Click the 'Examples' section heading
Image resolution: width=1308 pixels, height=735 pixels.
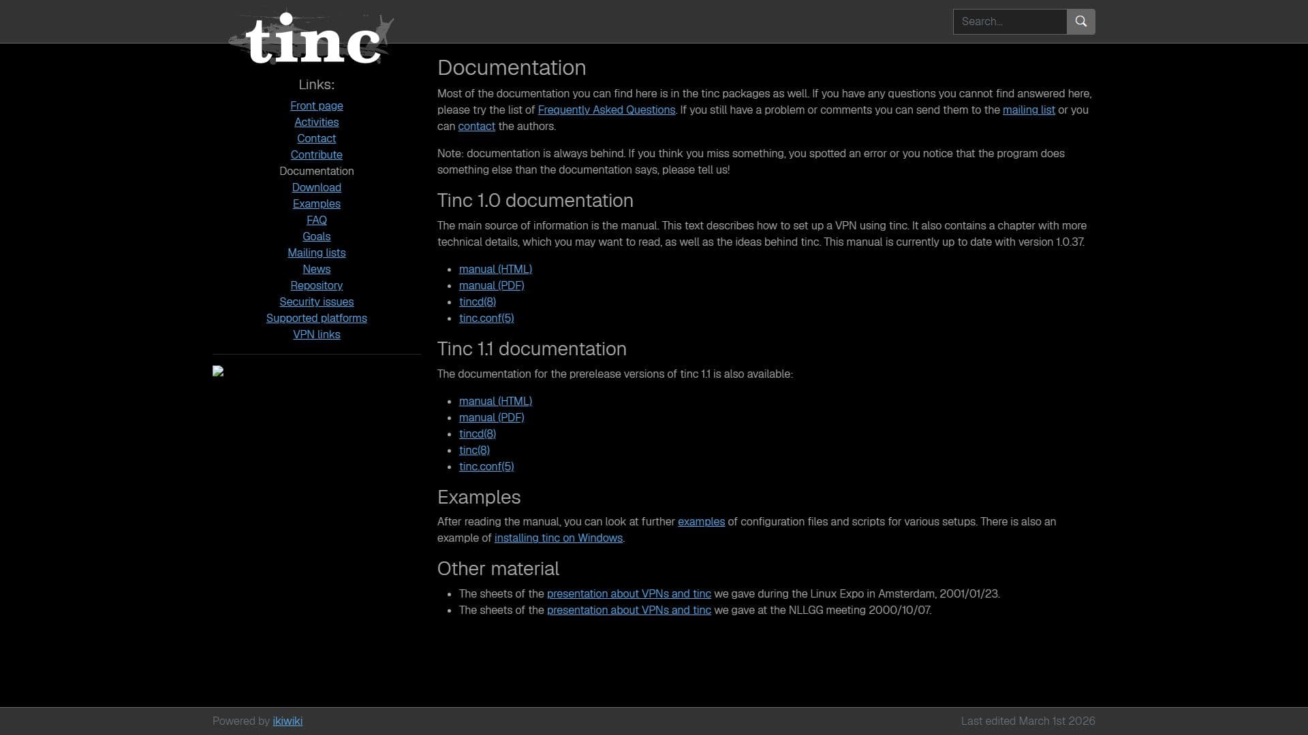click(x=479, y=497)
